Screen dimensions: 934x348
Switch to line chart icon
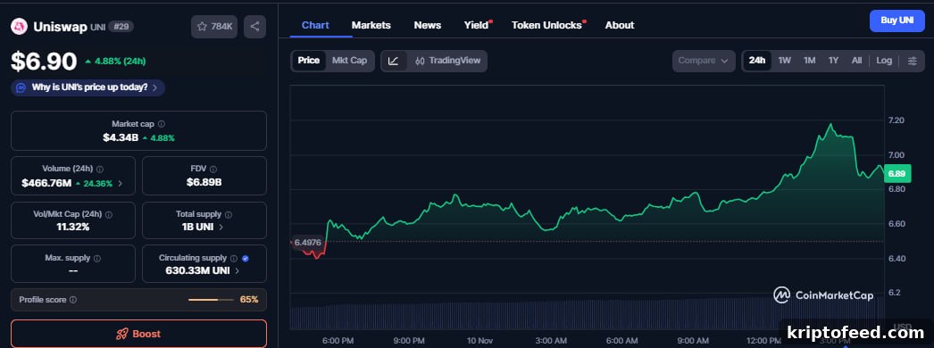(x=394, y=61)
